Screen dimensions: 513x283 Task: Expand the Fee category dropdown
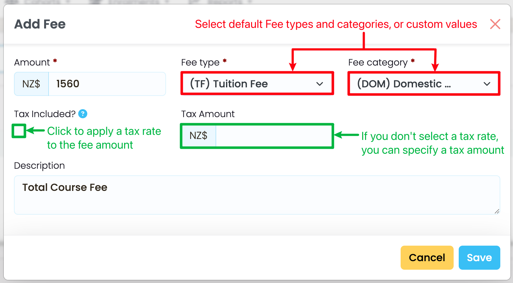tap(423, 84)
